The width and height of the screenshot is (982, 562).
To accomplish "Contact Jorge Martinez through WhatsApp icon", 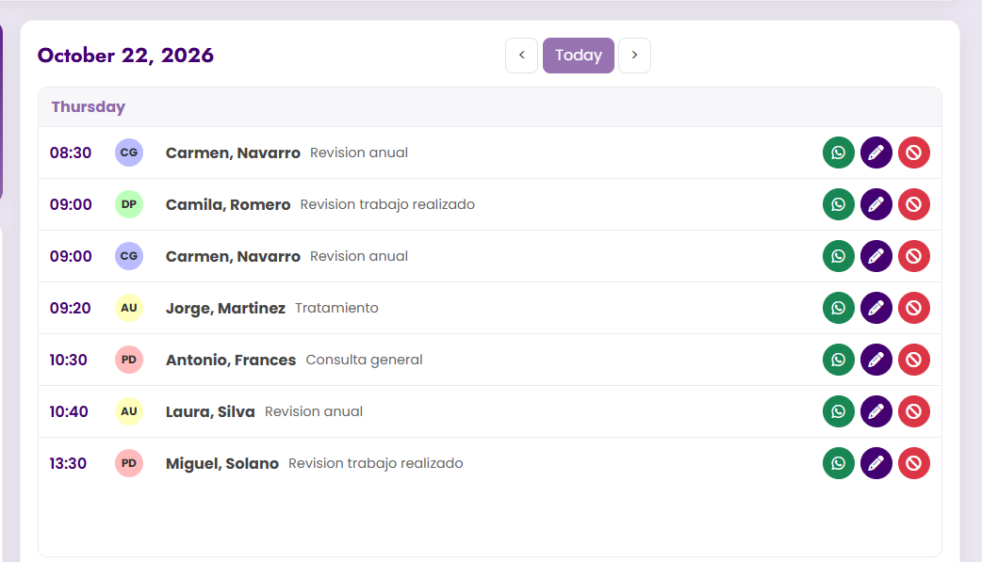I will click(x=838, y=308).
